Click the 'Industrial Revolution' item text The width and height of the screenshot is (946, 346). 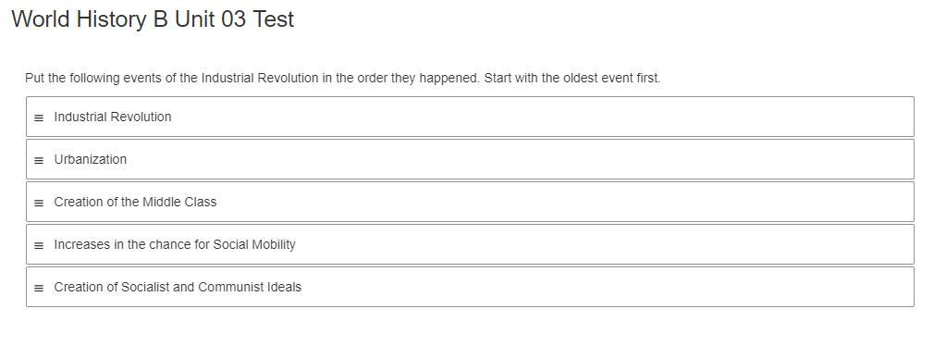click(113, 117)
